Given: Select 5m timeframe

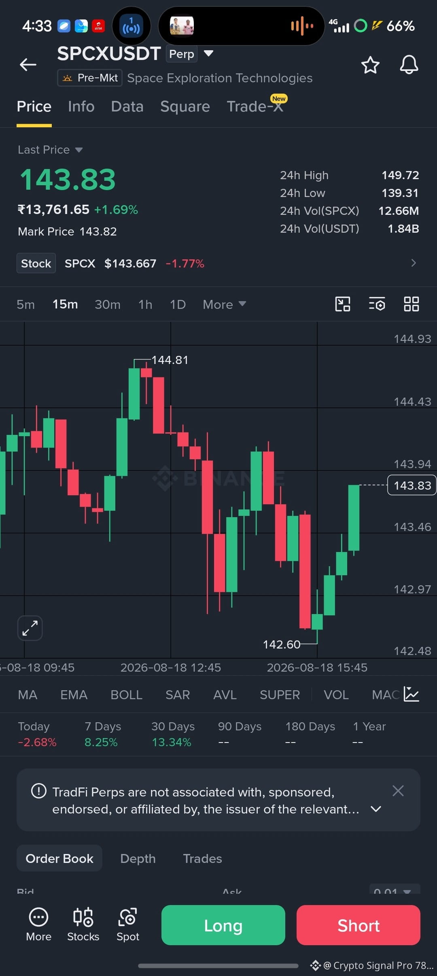Looking at the screenshot, I should click(x=25, y=304).
